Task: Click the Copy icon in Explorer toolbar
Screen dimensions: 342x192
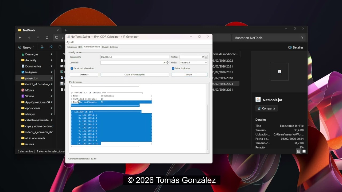Action: 51,47
